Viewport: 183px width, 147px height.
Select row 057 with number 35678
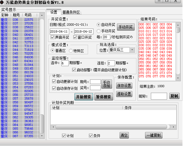[19, 98]
